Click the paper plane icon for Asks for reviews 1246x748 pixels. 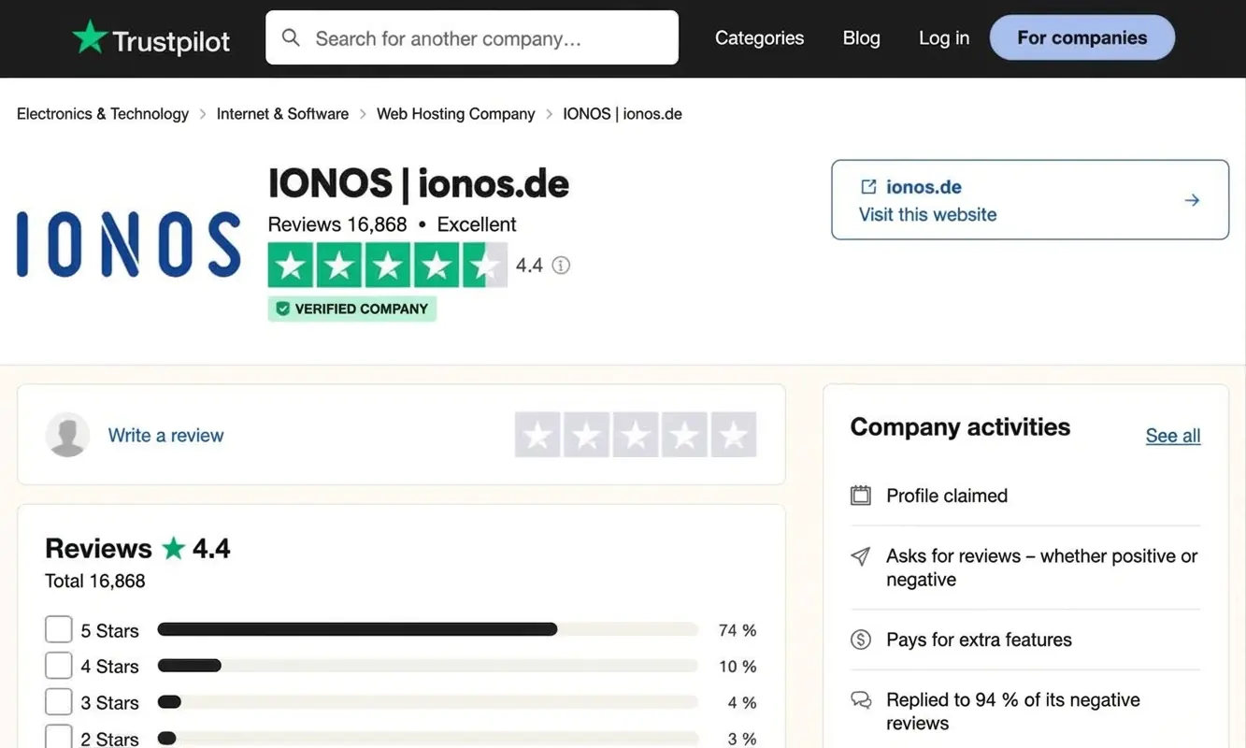pos(860,555)
